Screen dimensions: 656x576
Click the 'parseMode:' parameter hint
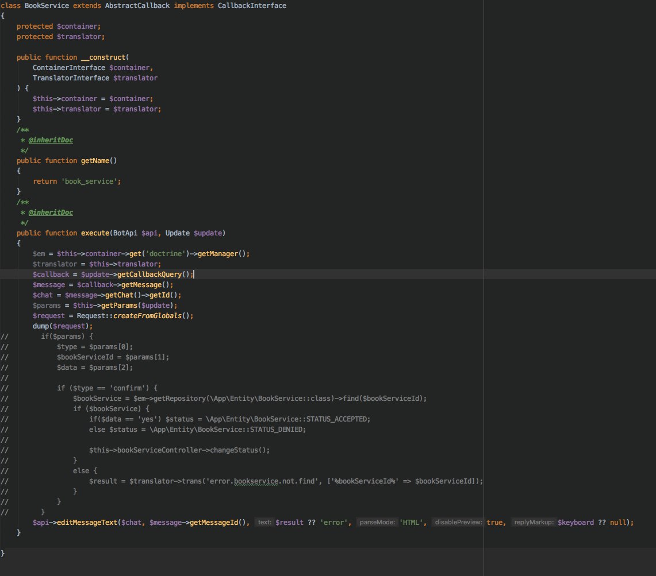tap(377, 523)
